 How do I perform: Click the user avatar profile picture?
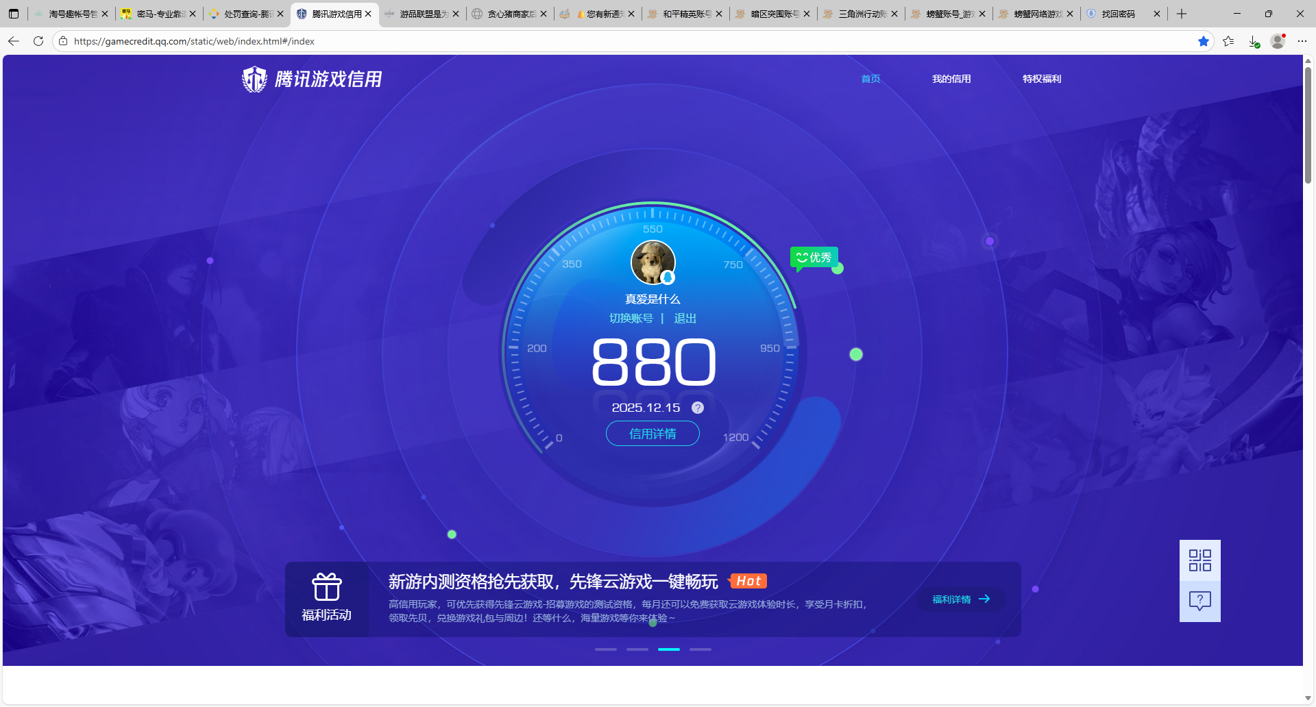pyautogui.click(x=653, y=262)
